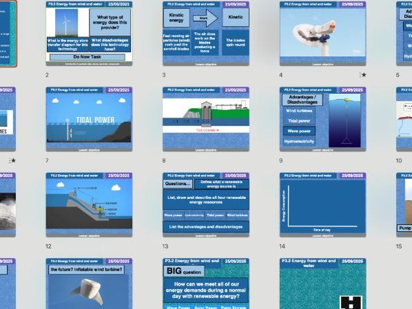Select the red-outlined slide 1 thumbnail
The image size is (412, 309).
tap(8, 34)
